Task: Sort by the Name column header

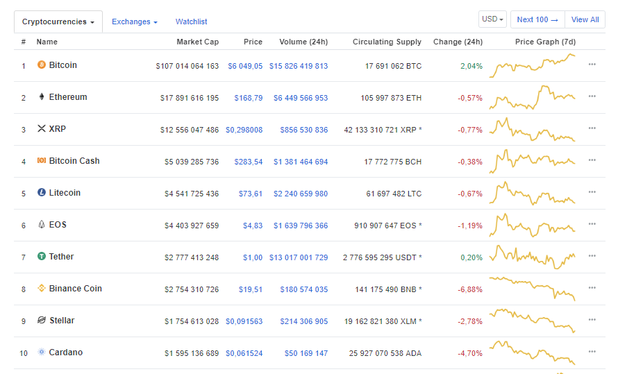Action: 47,42
